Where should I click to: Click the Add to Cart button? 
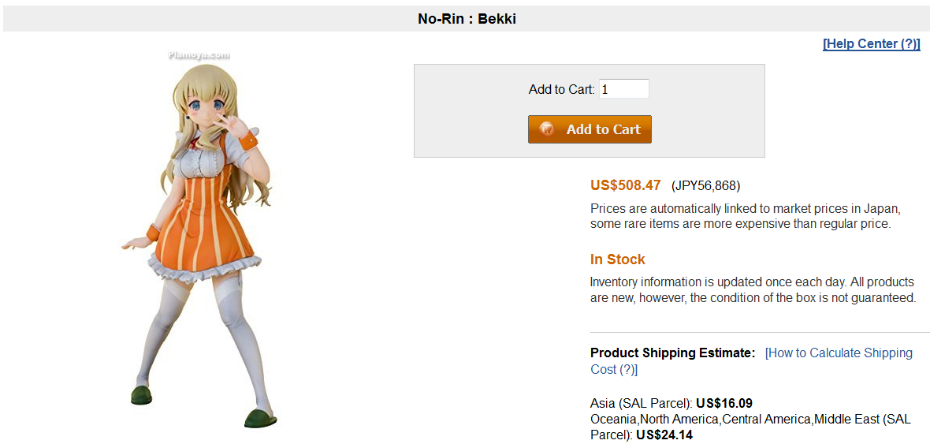point(590,129)
